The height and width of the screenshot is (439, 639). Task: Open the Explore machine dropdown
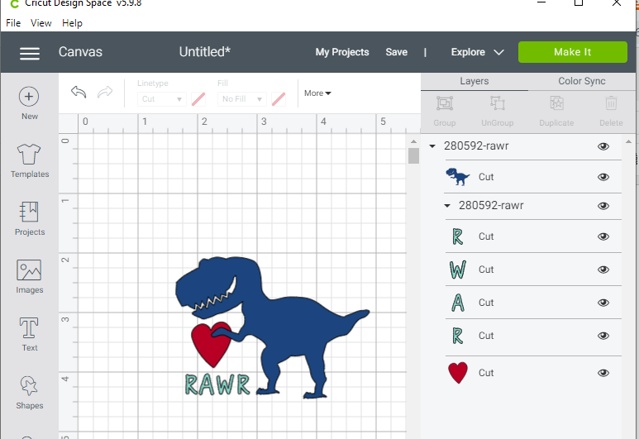477,52
